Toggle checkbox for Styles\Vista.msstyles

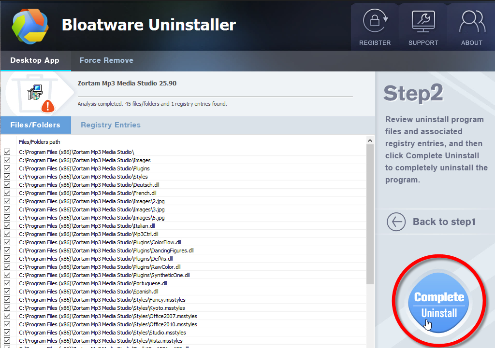pyautogui.click(x=7, y=340)
